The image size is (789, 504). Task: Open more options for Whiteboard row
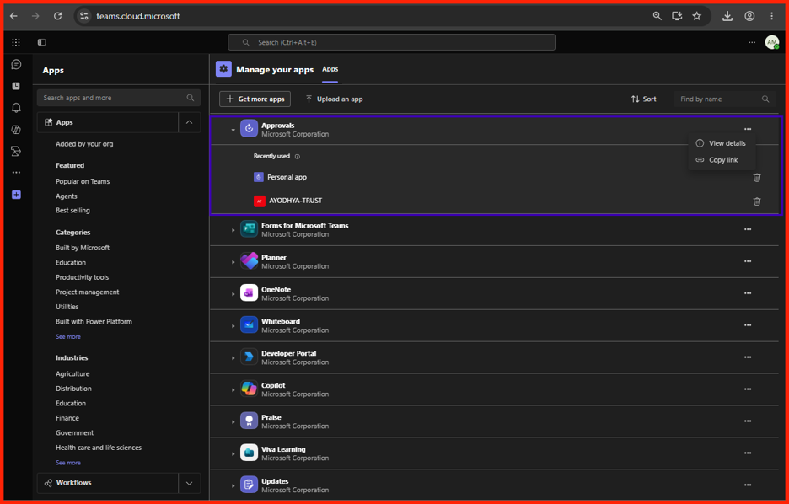(x=748, y=325)
